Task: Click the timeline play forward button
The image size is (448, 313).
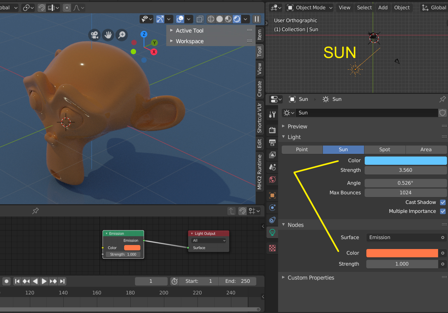Action: click(44, 281)
